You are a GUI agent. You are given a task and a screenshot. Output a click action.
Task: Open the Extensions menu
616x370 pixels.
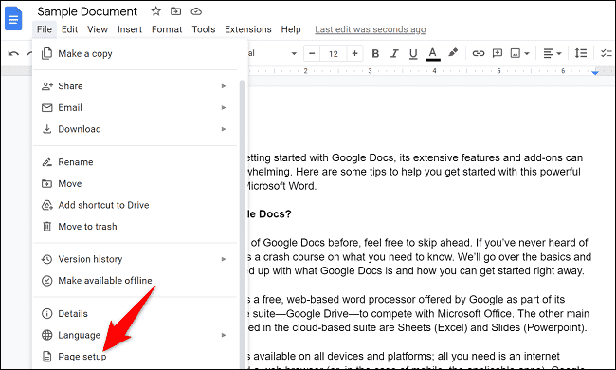coord(248,29)
